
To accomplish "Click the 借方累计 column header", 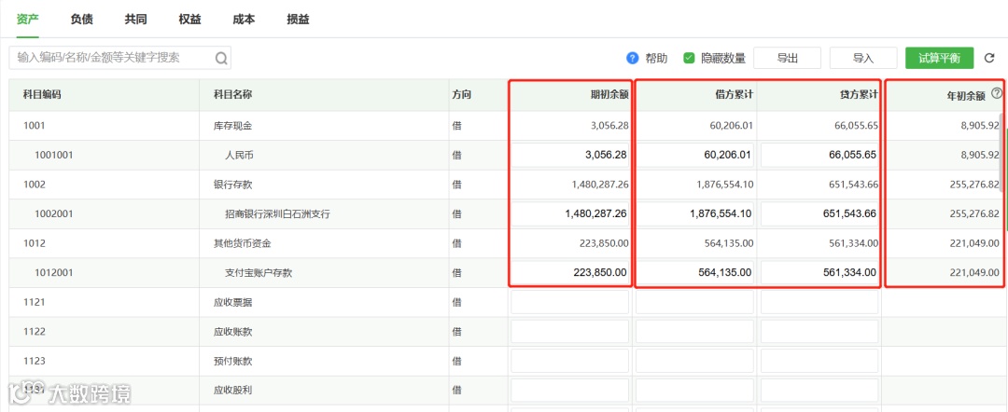I will click(x=735, y=95).
